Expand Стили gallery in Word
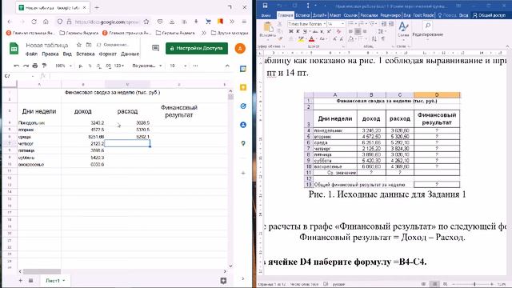Image resolution: width=512 pixels, height=288 pixels. point(403,30)
